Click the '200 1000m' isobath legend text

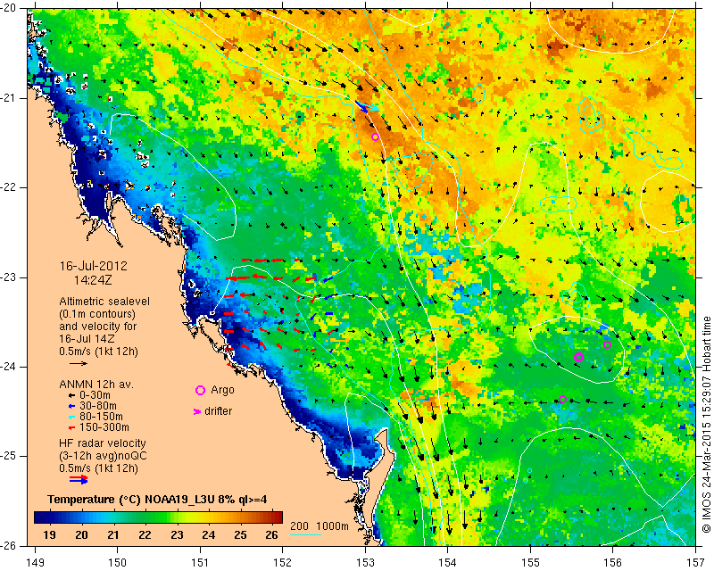pyautogui.click(x=320, y=526)
